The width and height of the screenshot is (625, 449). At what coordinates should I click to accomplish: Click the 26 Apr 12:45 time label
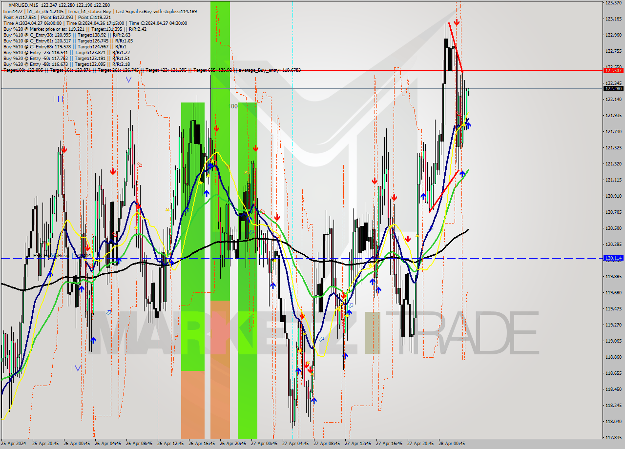click(171, 444)
